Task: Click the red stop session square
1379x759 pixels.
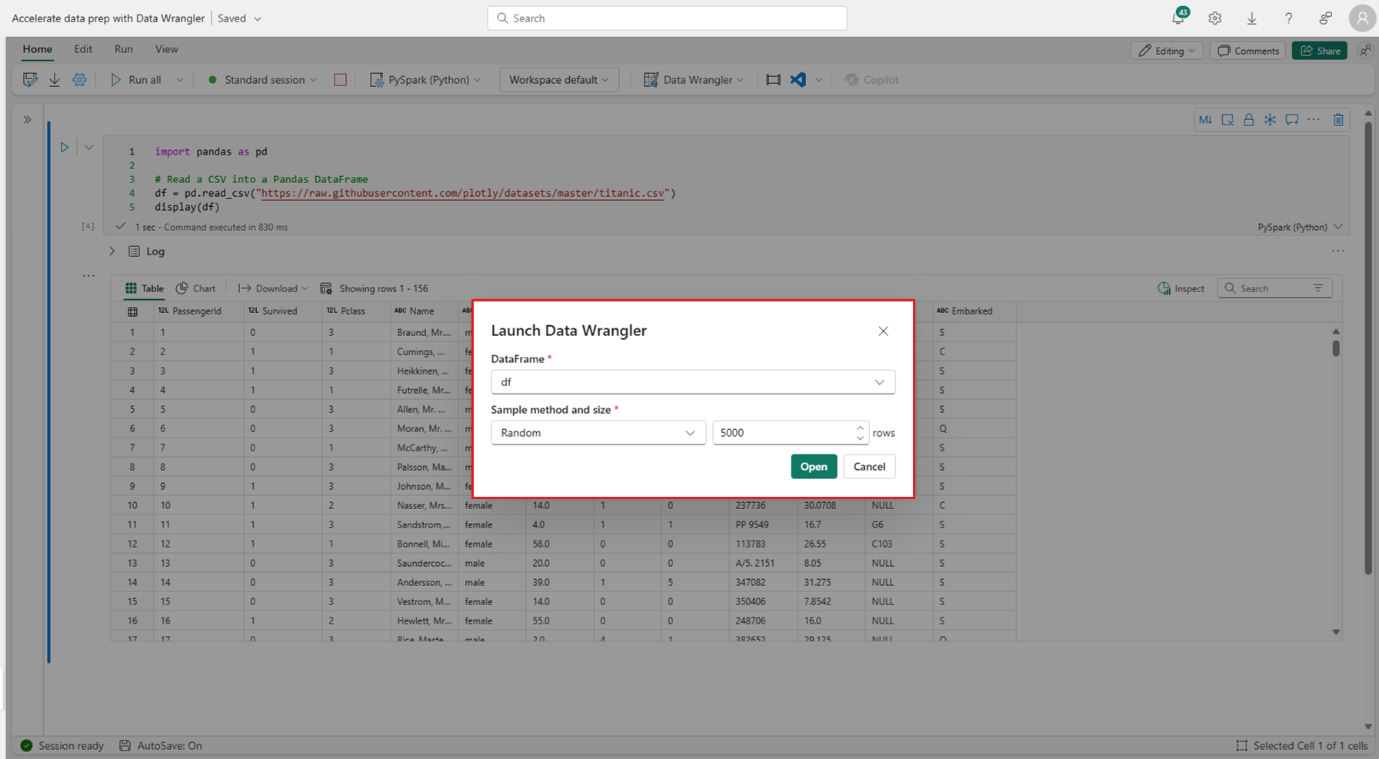Action: pyautogui.click(x=340, y=80)
